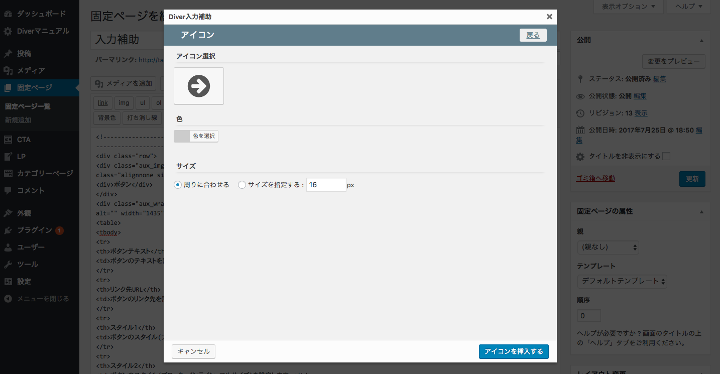The height and width of the screenshot is (374, 720).
Task: Open the Help tab at top
Action: [x=688, y=7]
